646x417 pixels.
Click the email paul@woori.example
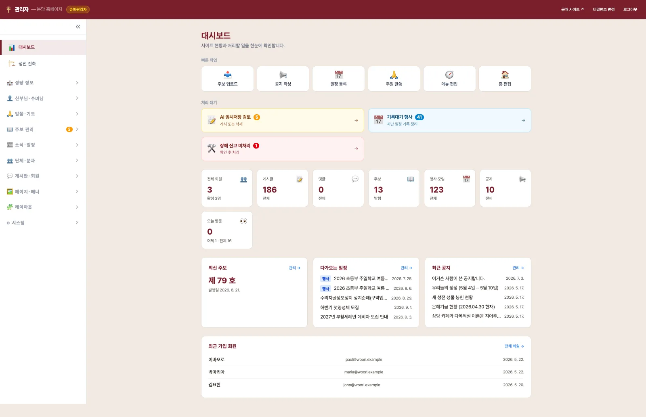tap(364, 360)
